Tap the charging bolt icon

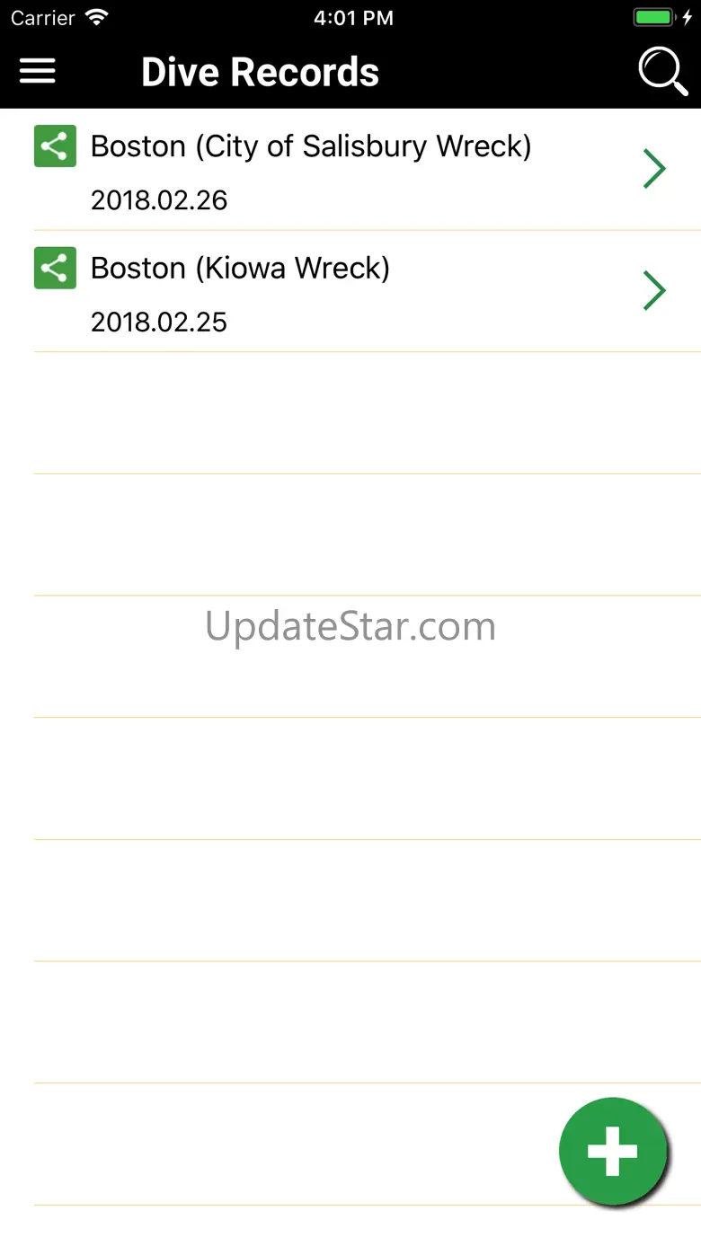click(x=688, y=17)
